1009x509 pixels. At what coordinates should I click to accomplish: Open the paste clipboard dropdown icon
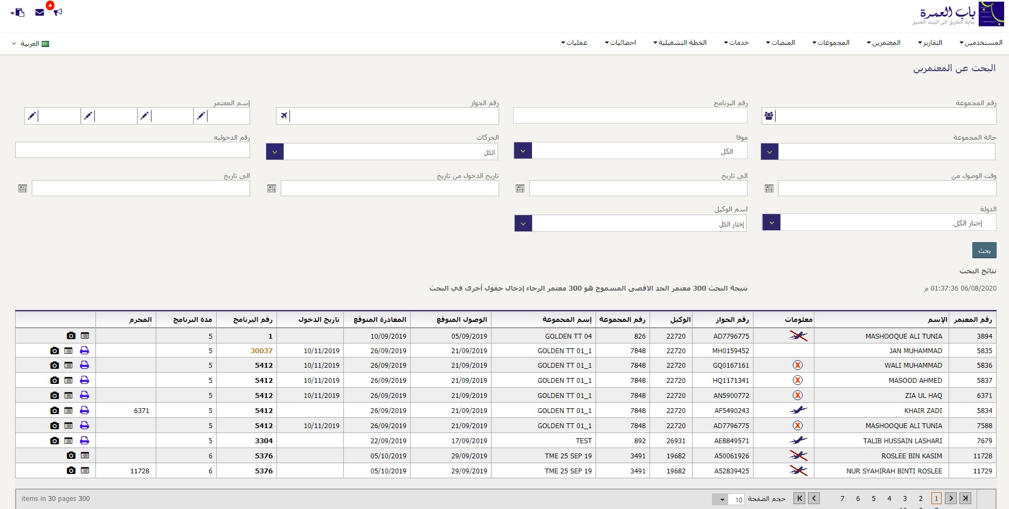click(18, 12)
